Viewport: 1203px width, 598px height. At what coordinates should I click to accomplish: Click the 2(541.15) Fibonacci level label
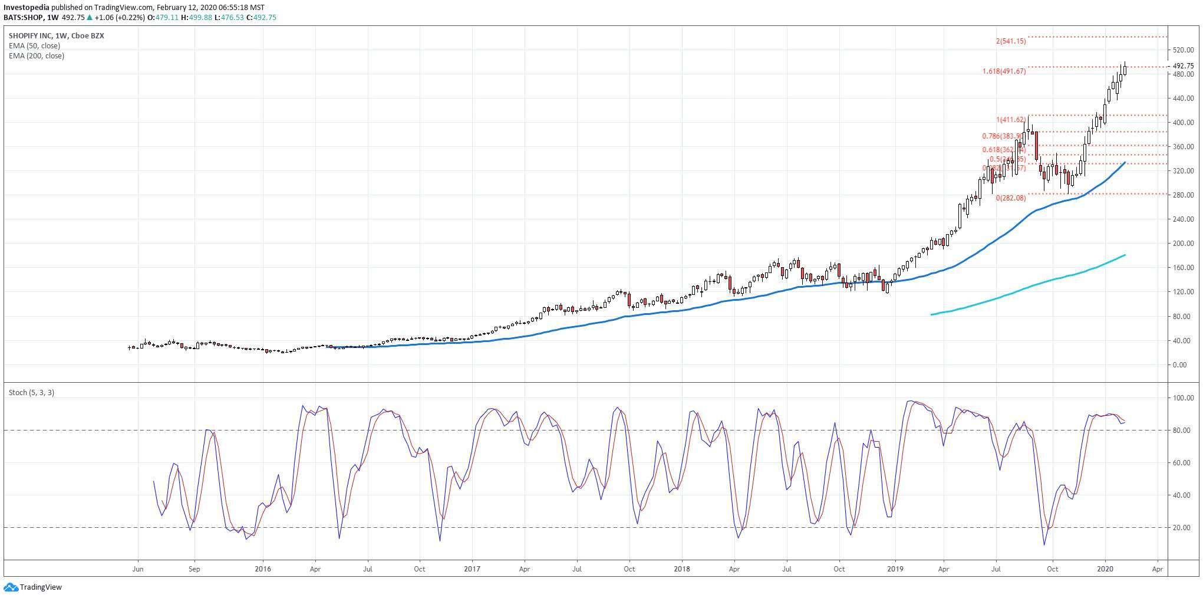click(1010, 41)
